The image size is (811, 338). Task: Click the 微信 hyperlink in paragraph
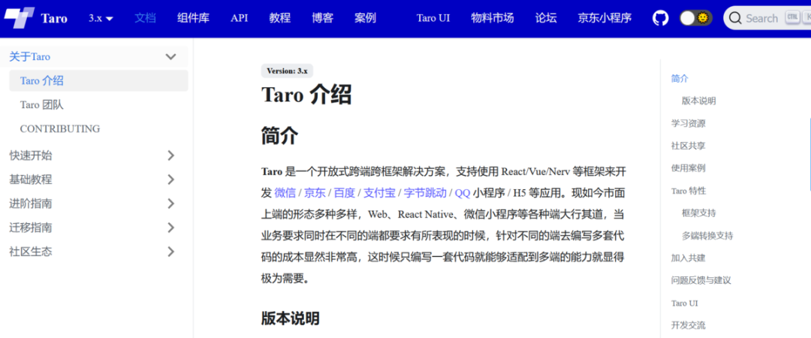click(285, 193)
